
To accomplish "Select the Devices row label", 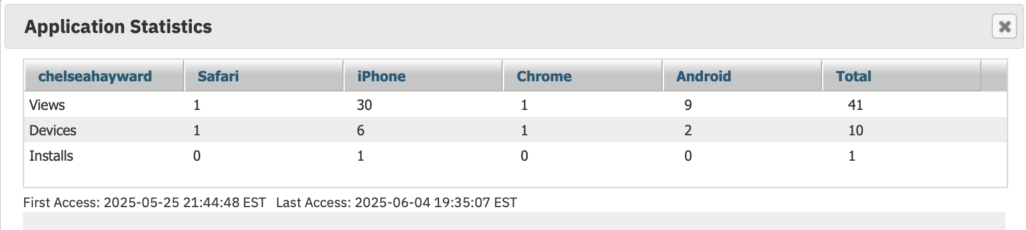I will 53,130.
